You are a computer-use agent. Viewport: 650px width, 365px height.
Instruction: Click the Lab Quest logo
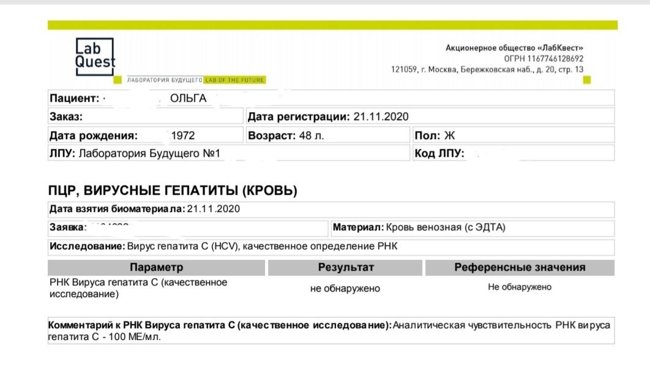click(95, 56)
